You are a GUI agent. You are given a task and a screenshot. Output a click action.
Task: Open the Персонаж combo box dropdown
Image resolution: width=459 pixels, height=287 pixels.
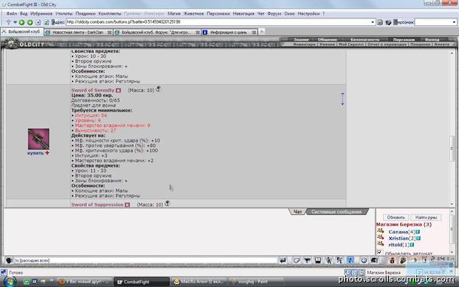pos(454,22)
